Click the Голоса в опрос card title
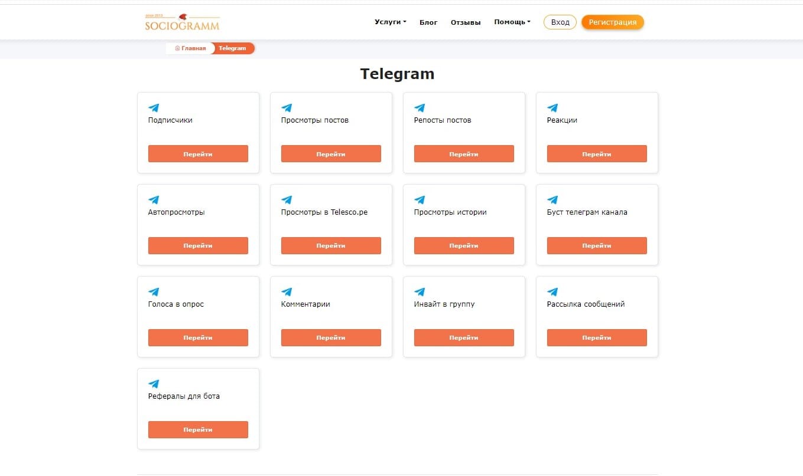Viewport: 803px width, 476px height. 176,304
